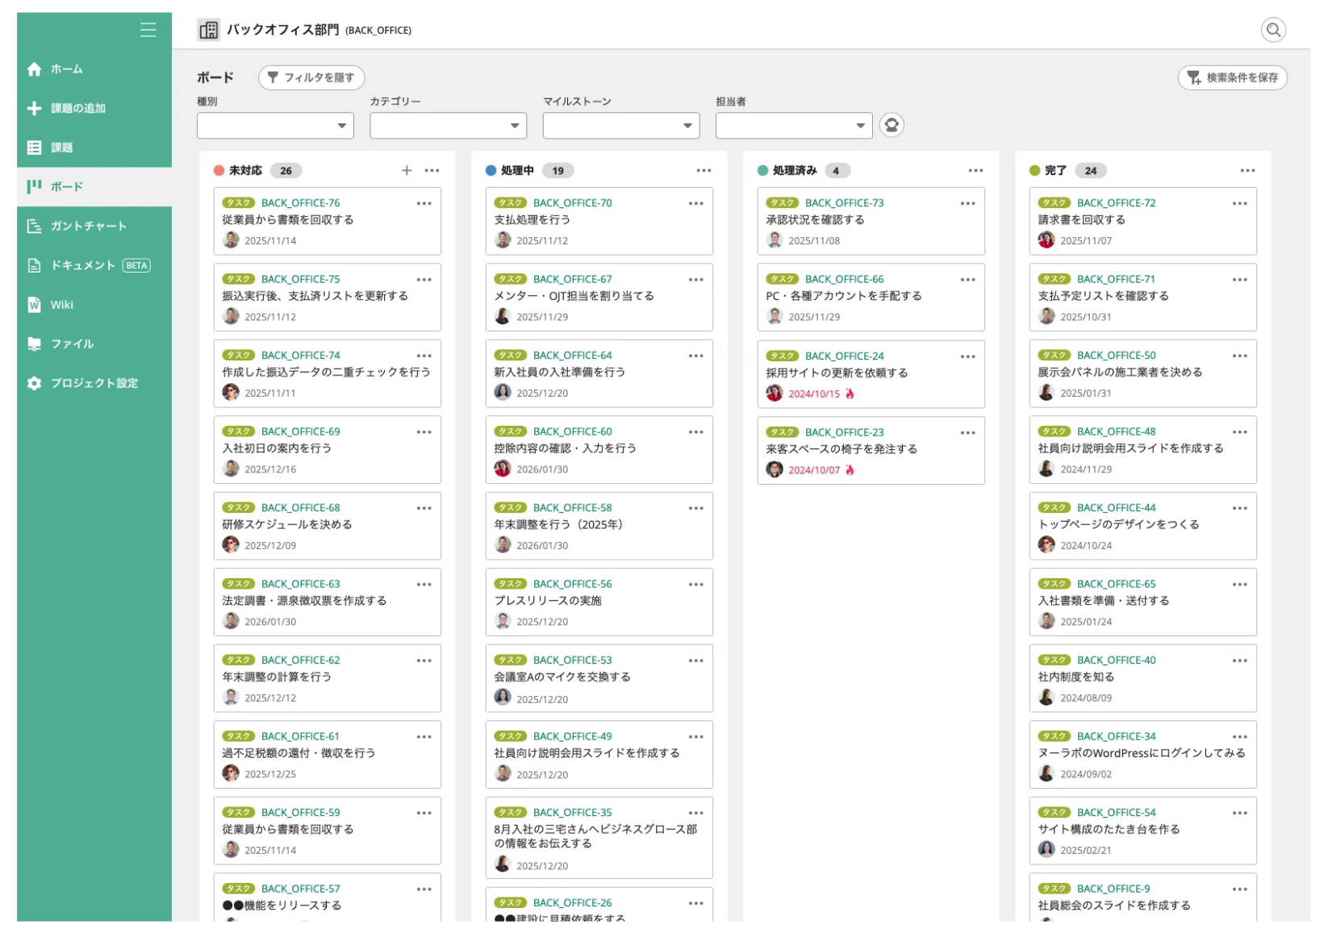
Task: Open 処理済み column options menu
Action: [975, 170]
